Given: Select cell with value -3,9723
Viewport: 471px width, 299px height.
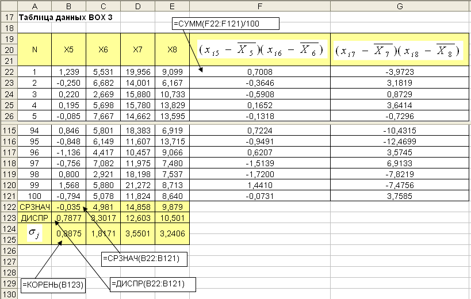Looking at the screenshot, I should 400,72.
